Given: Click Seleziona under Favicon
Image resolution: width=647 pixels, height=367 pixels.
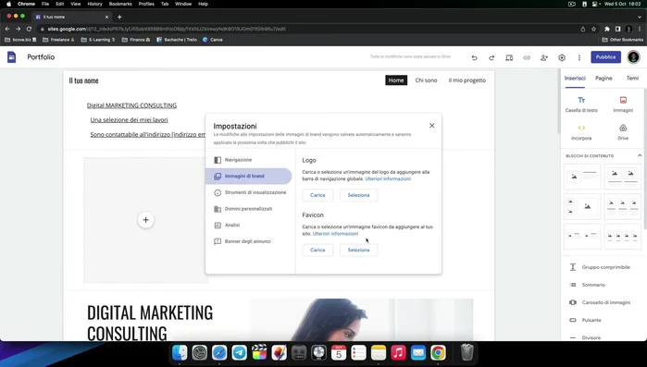Looking at the screenshot, I should click(x=358, y=250).
